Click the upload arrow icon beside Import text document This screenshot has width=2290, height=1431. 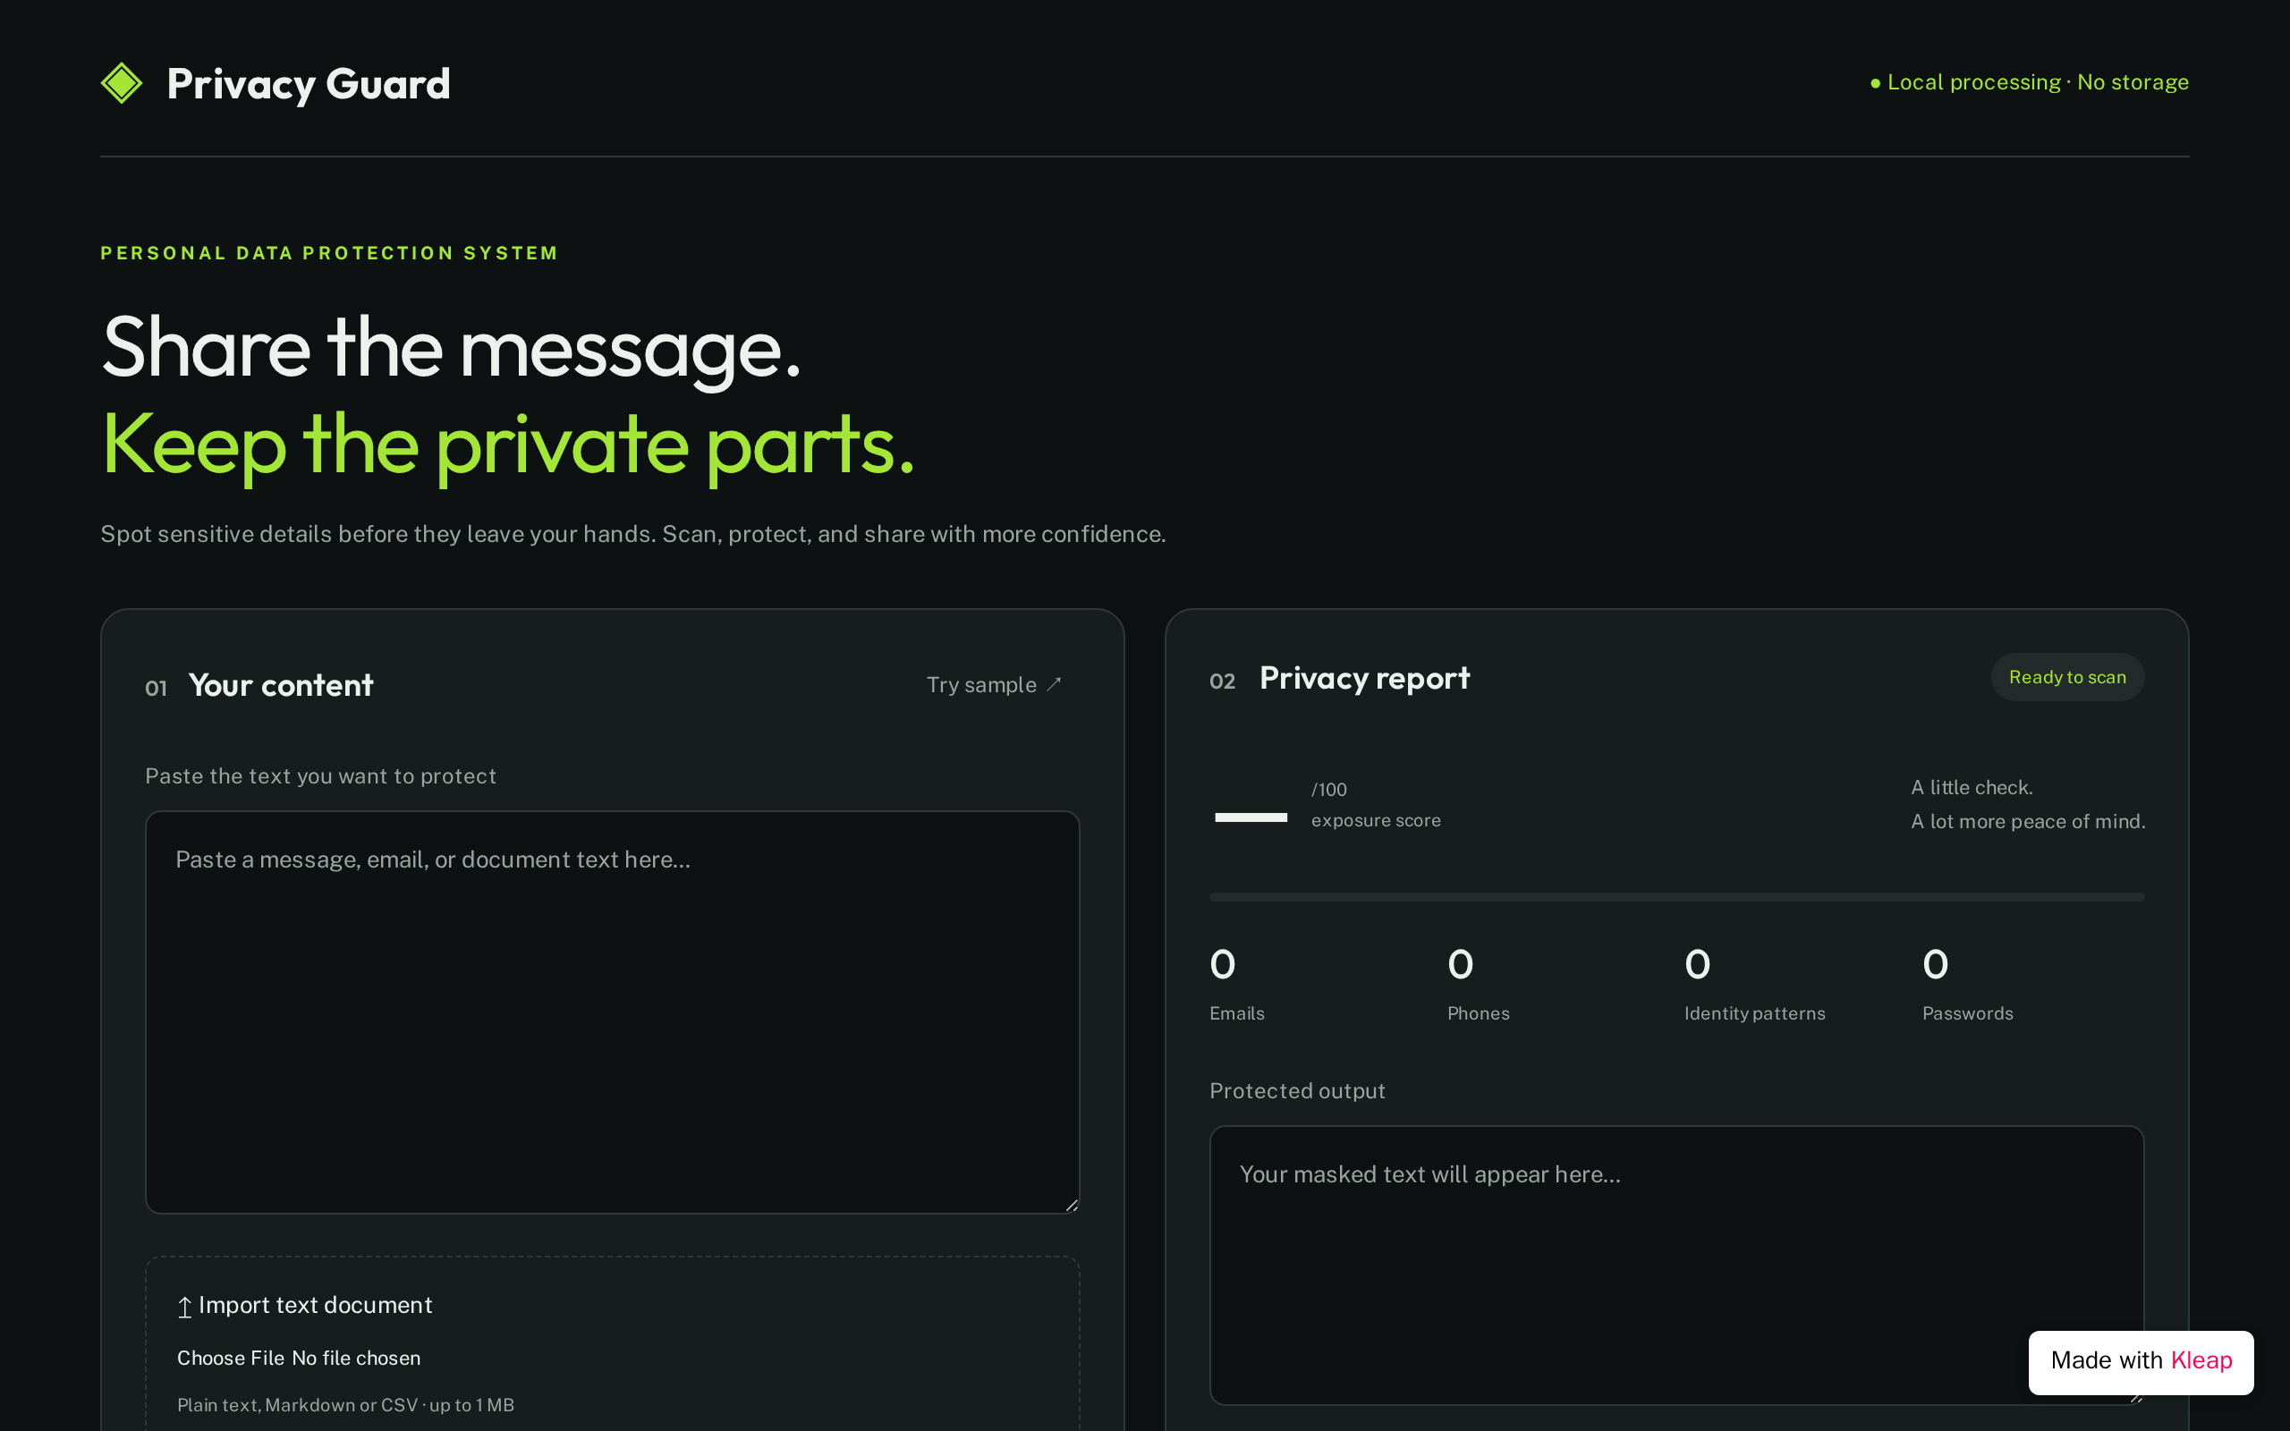[184, 1306]
